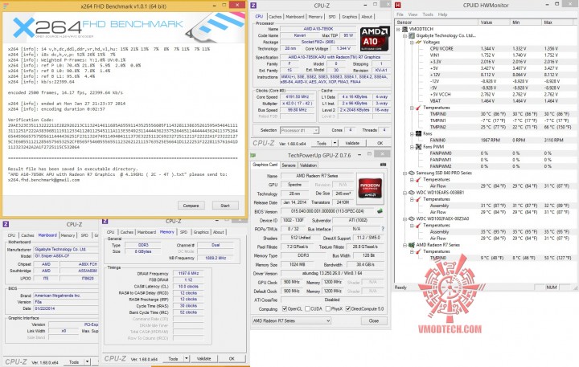Click Samsung SSD Temperatures thermometer icon
The image size is (579, 367).
click(x=418, y=180)
